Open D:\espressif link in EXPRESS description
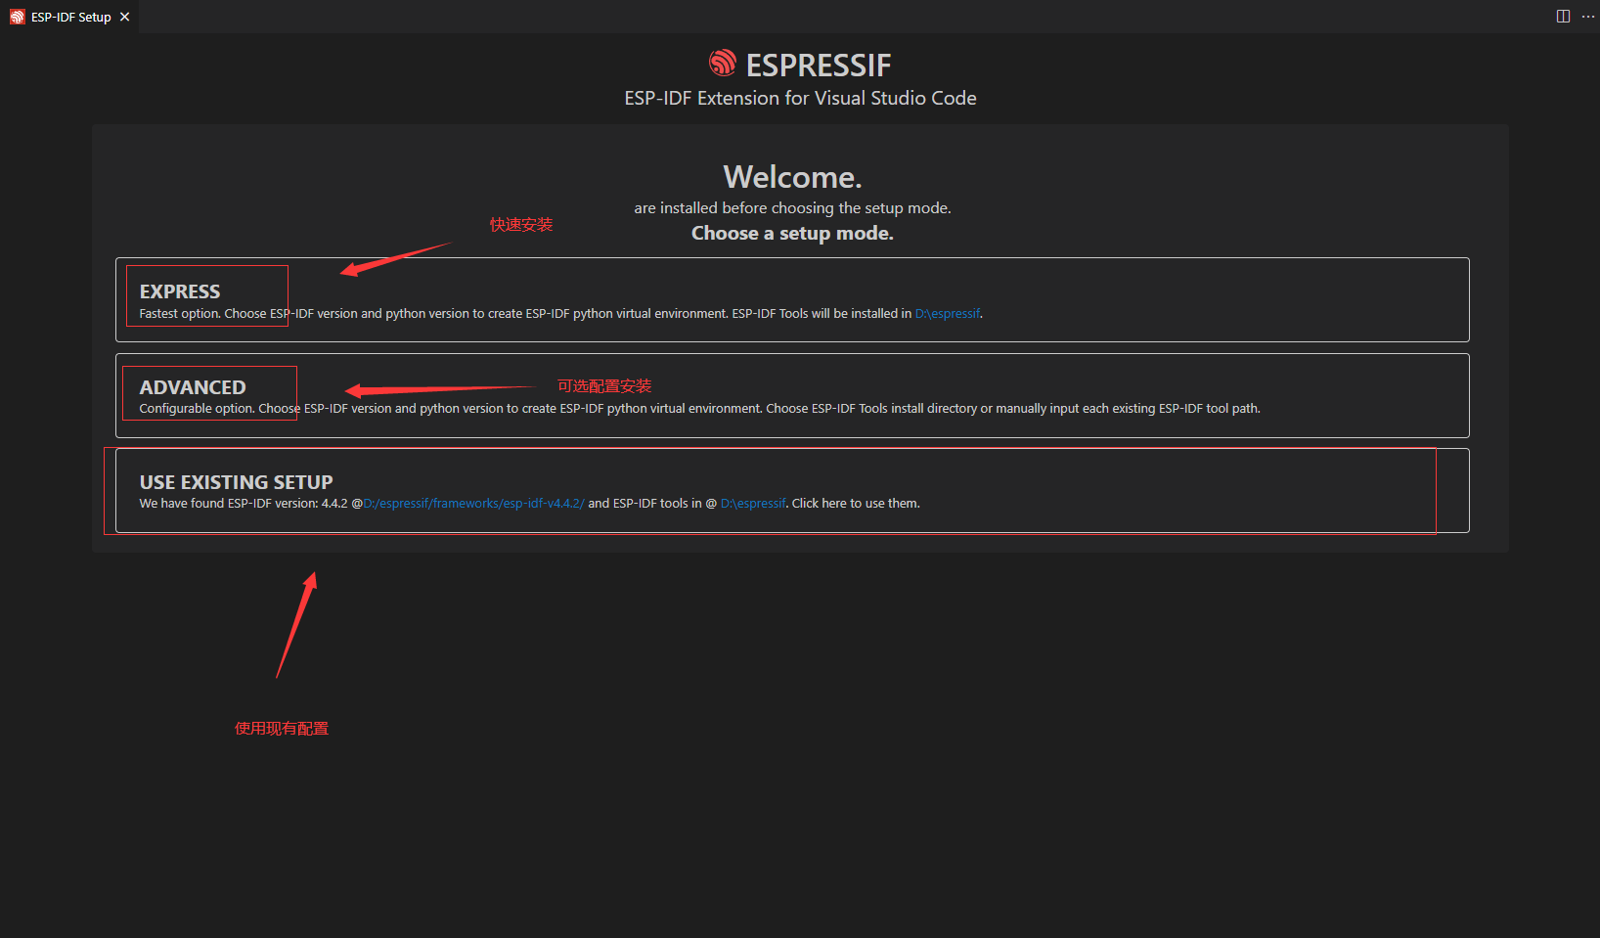Screen dimensions: 1600x938 tap(947, 314)
